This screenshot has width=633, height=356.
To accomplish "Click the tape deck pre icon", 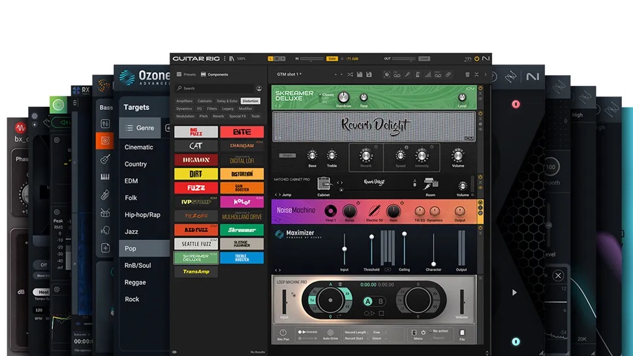I will 397,74.
